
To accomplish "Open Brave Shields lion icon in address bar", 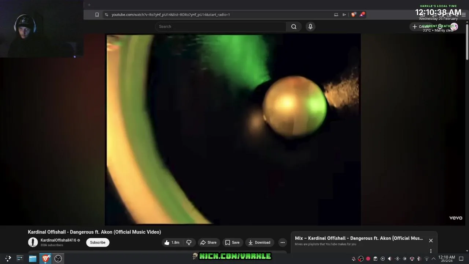I will pyautogui.click(x=353, y=15).
